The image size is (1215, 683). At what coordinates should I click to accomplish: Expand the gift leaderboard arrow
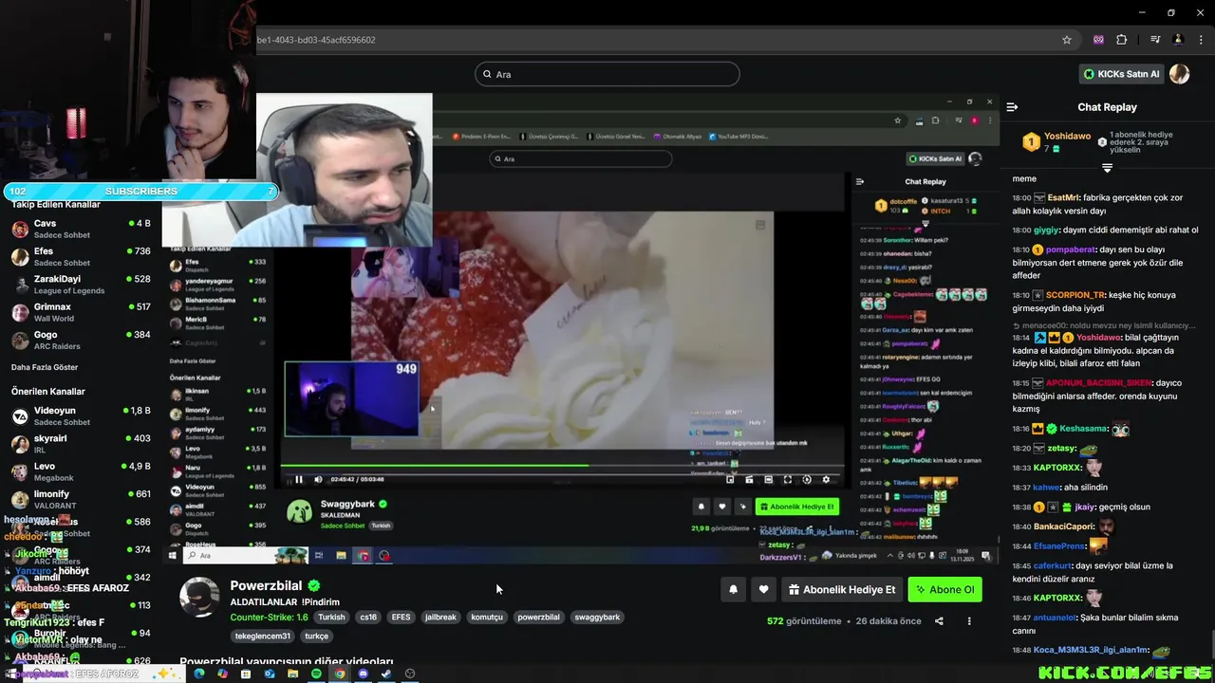pyautogui.click(x=1107, y=168)
